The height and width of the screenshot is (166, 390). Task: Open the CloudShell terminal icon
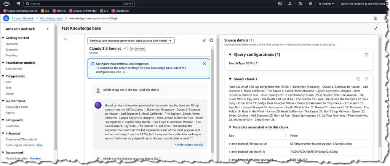tap(280, 4)
